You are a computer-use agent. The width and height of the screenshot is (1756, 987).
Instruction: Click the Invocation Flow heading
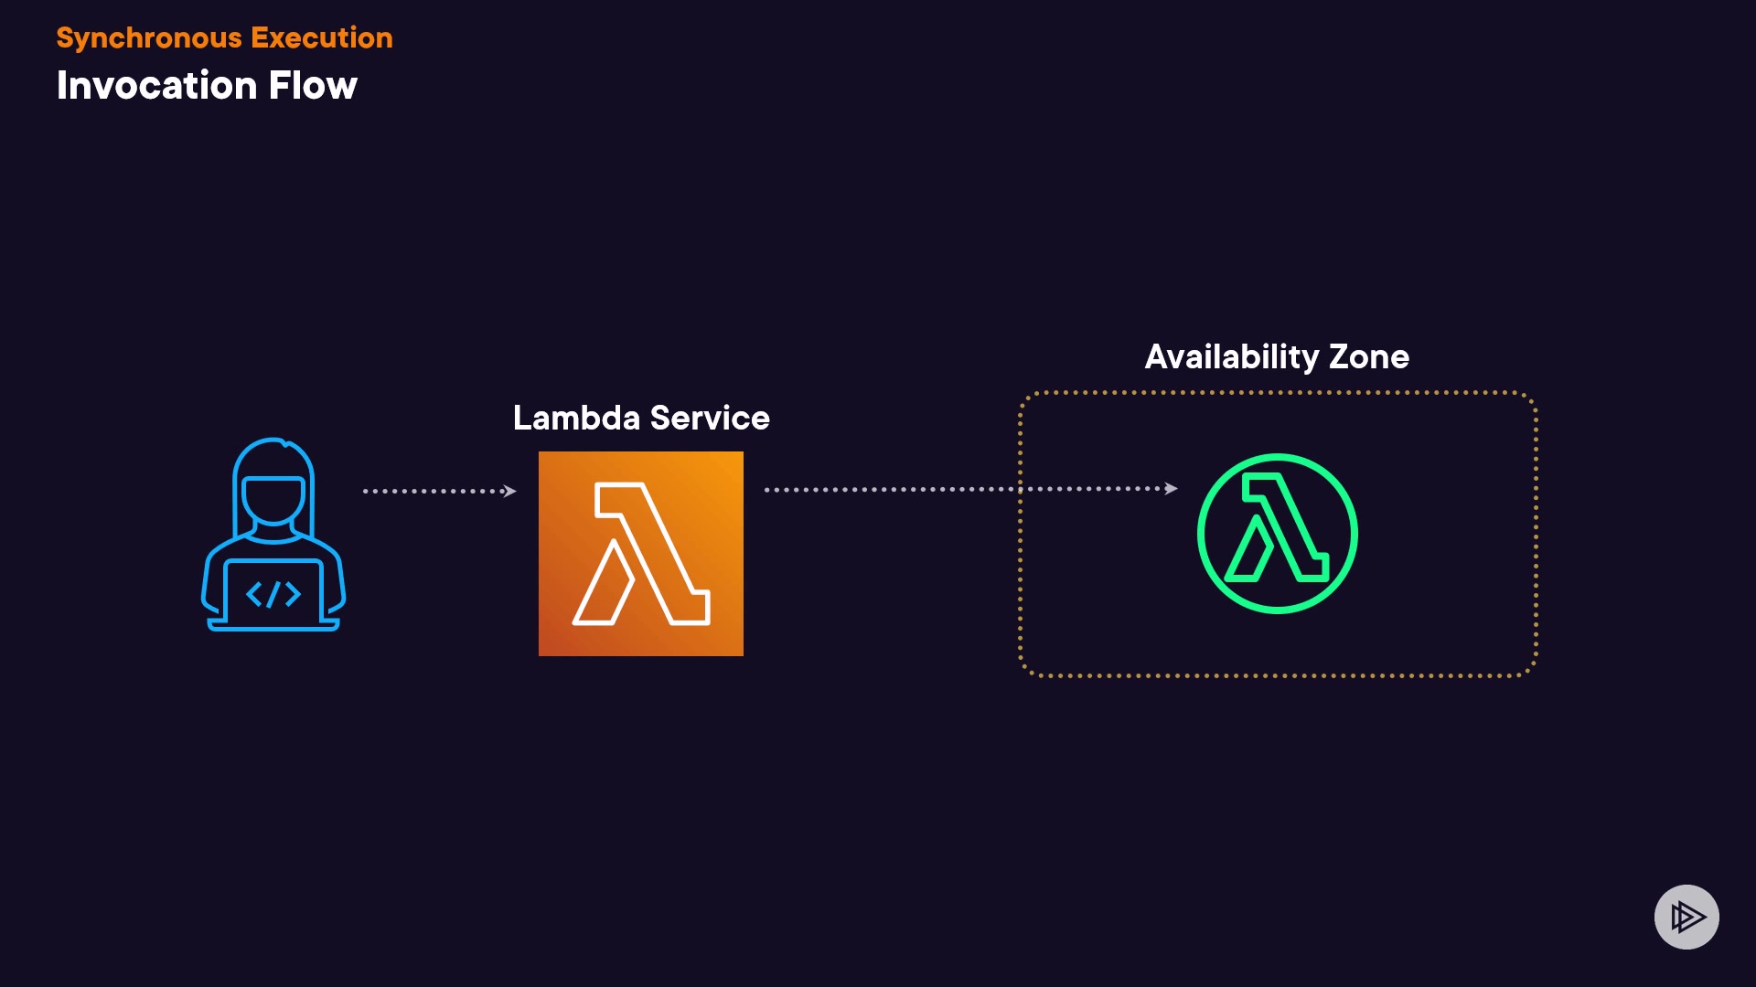(207, 86)
